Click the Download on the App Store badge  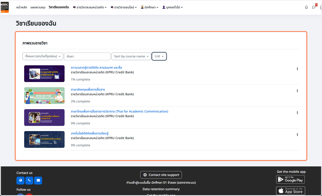tap(290, 191)
